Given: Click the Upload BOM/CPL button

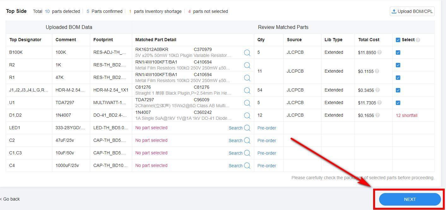Looking at the screenshot, I should pyautogui.click(x=412, y=11).
